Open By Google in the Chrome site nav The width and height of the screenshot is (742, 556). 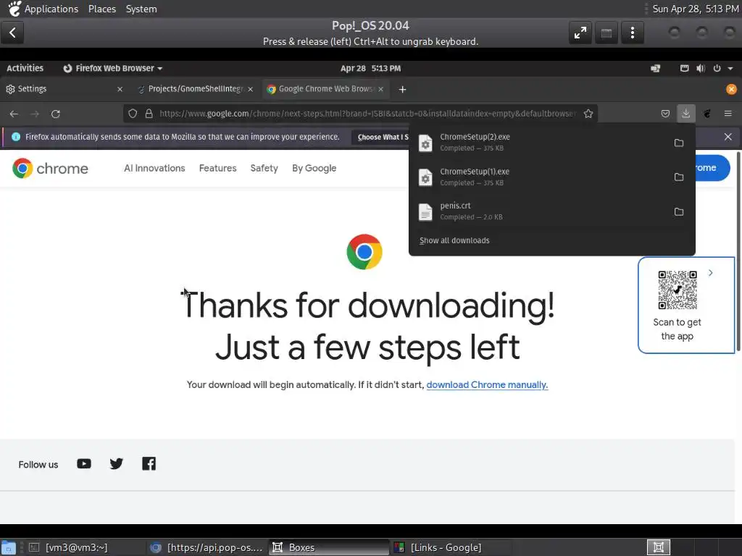click(x=314, y=168)
